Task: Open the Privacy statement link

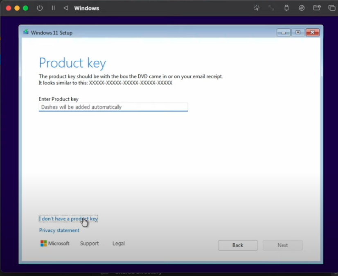Action: (59, 230)
